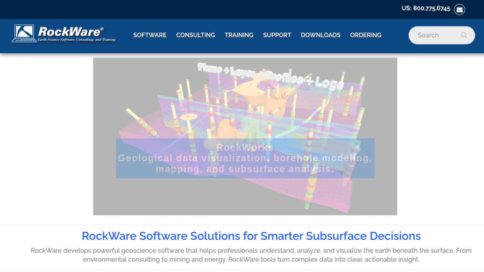Click the email envelope icon
Image resolution: width=484 pixels, height=272 pixels.
(x=459, y=10)
